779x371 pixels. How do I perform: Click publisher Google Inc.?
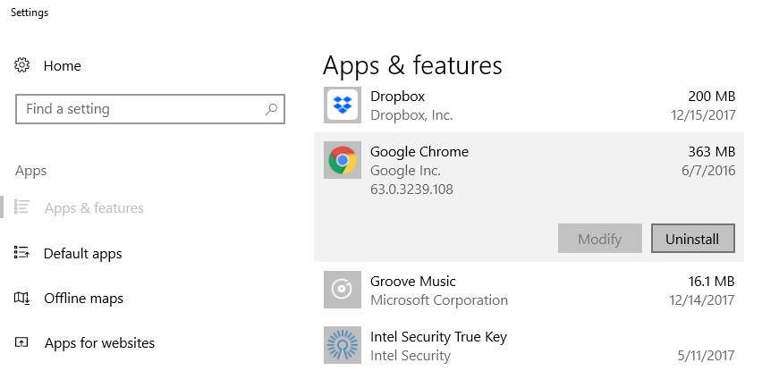[405, 171]
